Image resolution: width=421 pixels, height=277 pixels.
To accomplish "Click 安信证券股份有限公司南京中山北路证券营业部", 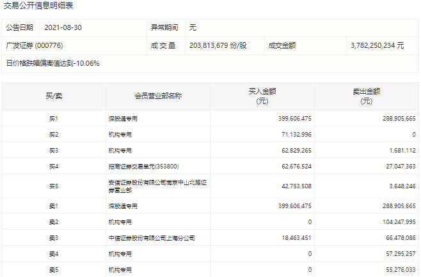I will coord(157,186).
